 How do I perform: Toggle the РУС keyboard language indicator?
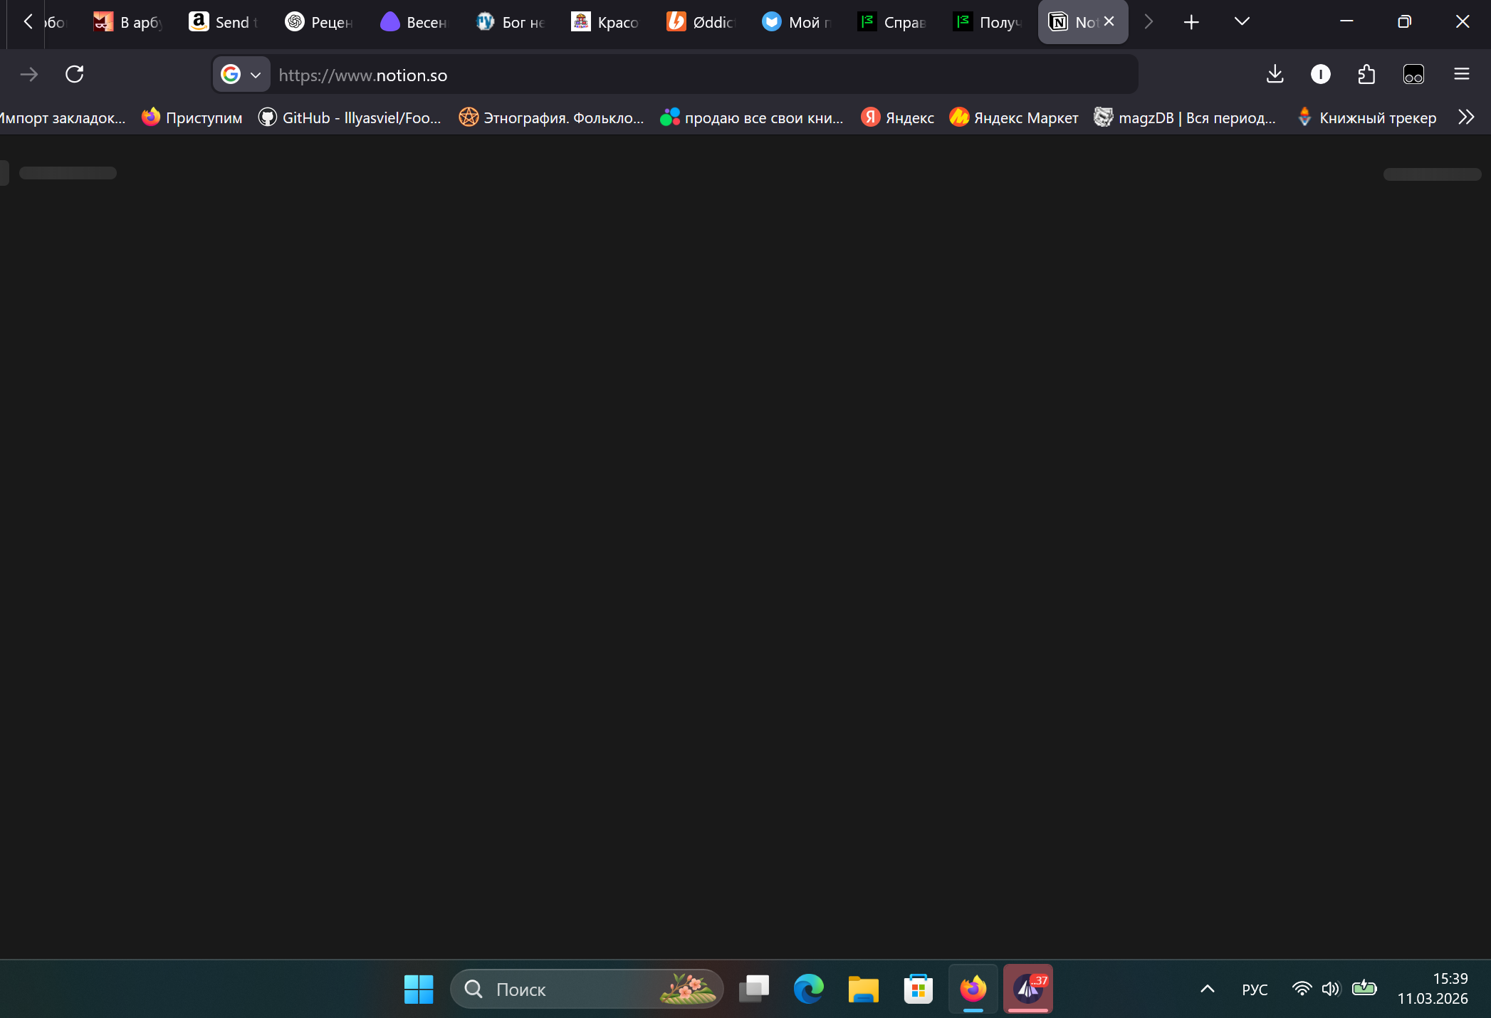point(1255,989)
